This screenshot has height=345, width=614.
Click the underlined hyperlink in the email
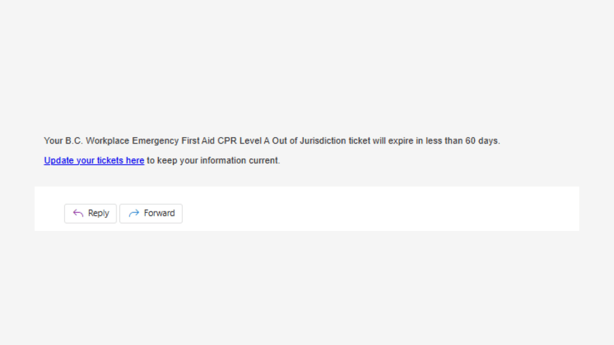(x=93, y=160)
